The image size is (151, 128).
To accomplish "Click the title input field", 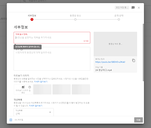I will 52,38.
